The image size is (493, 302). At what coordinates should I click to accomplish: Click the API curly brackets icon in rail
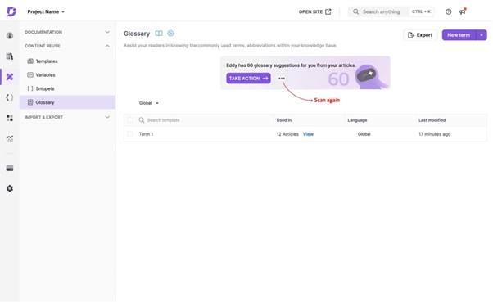coord(10,97)
